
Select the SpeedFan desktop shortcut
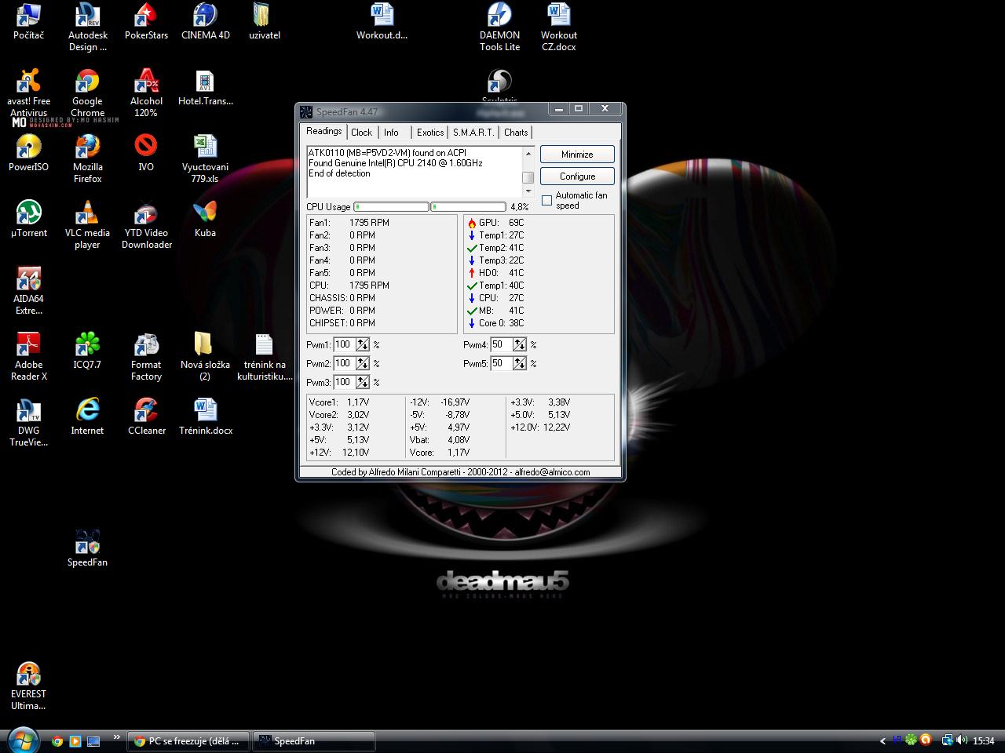(x=87, y=543)
